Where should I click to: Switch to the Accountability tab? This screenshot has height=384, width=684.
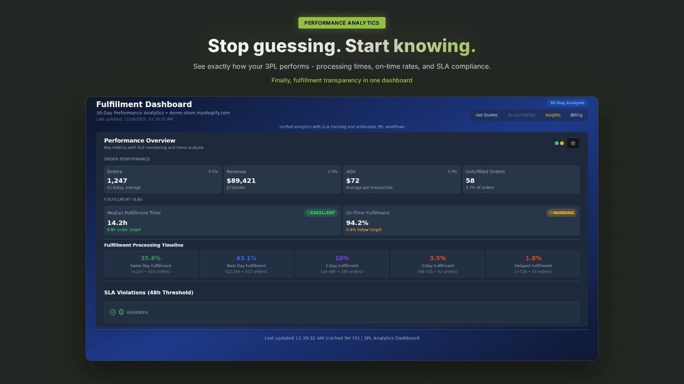tap(521, 115)
